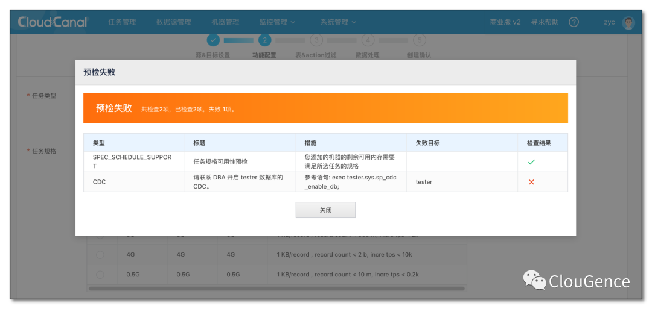The height and width of the screenshot is (309, 652).
Task: Click the 预检失败 dialog title
Action: click(x=100, y=72)
